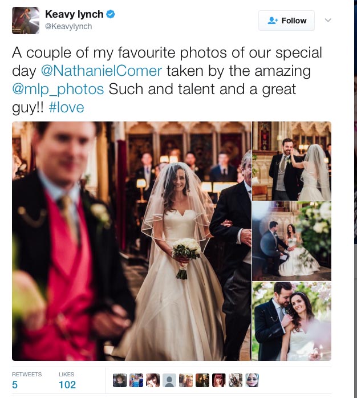Open last liker avatar with sunglasses
The width and height of the screenshot is (357, 398).
tap(252, 380)
